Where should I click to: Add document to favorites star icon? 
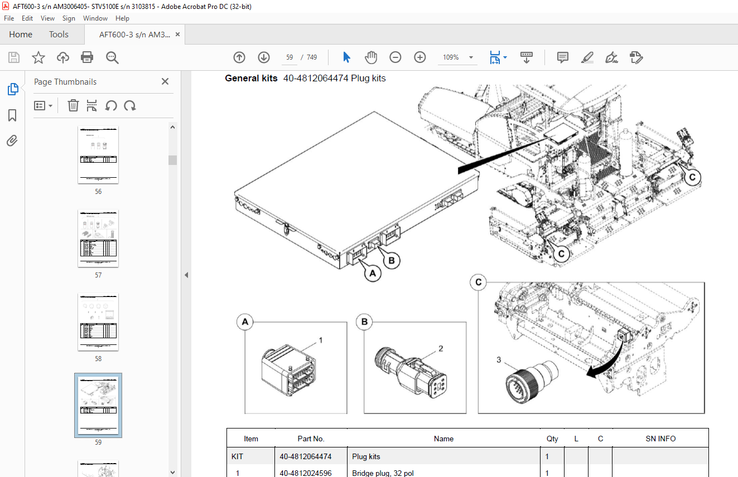click(38, 57)
